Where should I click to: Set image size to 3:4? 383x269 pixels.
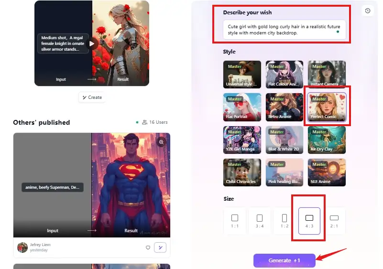pyautogui.click(x=260, y=221)
